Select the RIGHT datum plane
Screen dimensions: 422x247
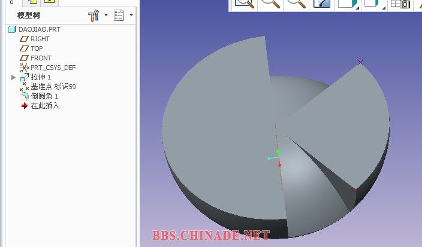[x=34, y=39]
